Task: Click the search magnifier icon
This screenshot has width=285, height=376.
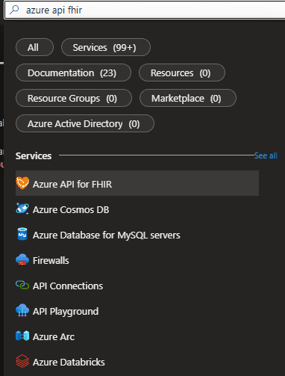Action: click(14, 10)
